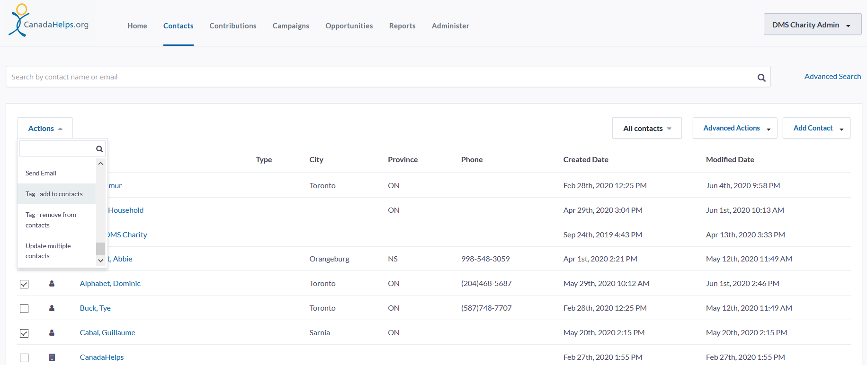
Task: Click phone number 998-548-3059
Action: pos(485,259)
